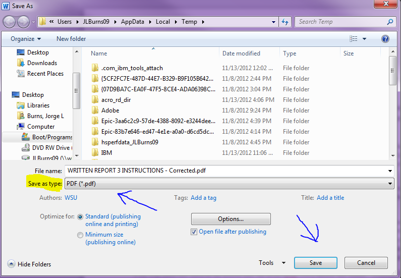
Task: Expand the Save as type dropdown
Action: (390, 184)
